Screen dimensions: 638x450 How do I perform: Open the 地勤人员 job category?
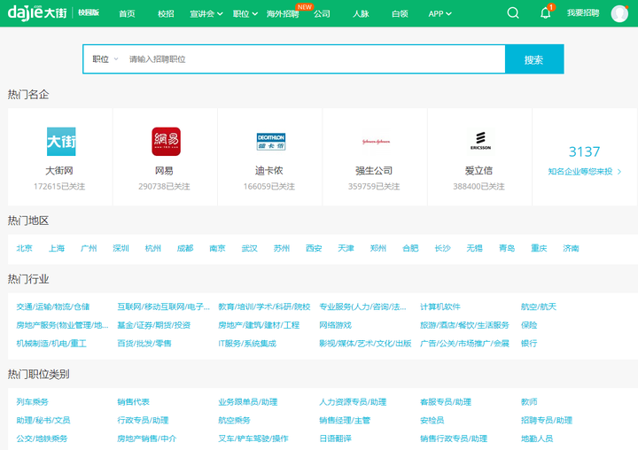(537, 438)
